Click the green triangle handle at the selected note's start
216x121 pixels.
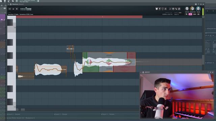click(x=87, y=62)
